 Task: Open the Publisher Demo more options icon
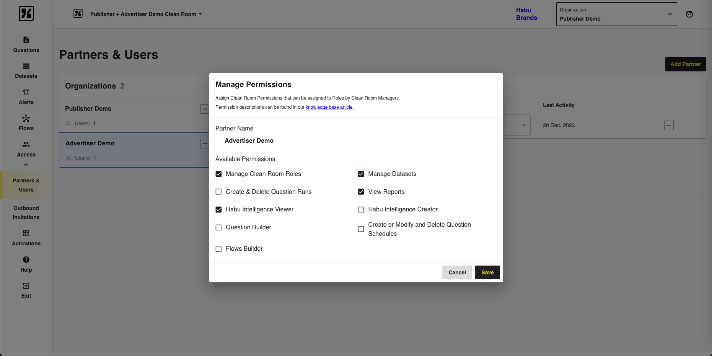(x=205, y=109)
